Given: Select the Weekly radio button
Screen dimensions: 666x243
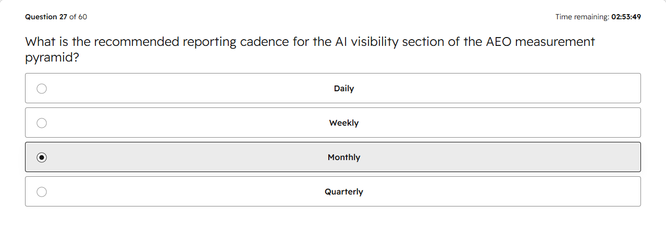Looking at the screenshot, I should coord(42,123).
